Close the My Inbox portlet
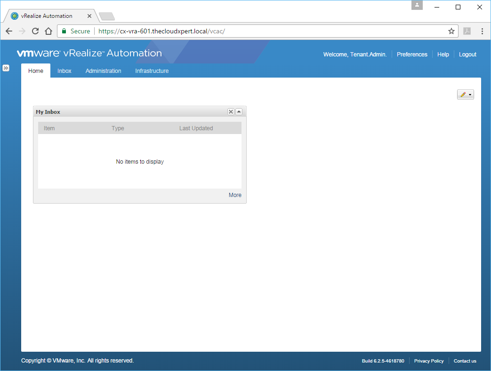Image resolution: width=491 pixels, height=371 pixels. pyautogui.click(x=231, y=112)
